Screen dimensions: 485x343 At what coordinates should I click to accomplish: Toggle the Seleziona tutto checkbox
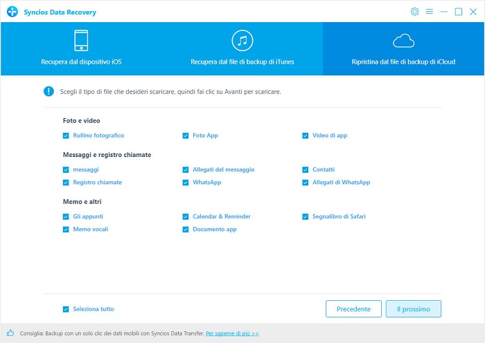tap(66, 309)
